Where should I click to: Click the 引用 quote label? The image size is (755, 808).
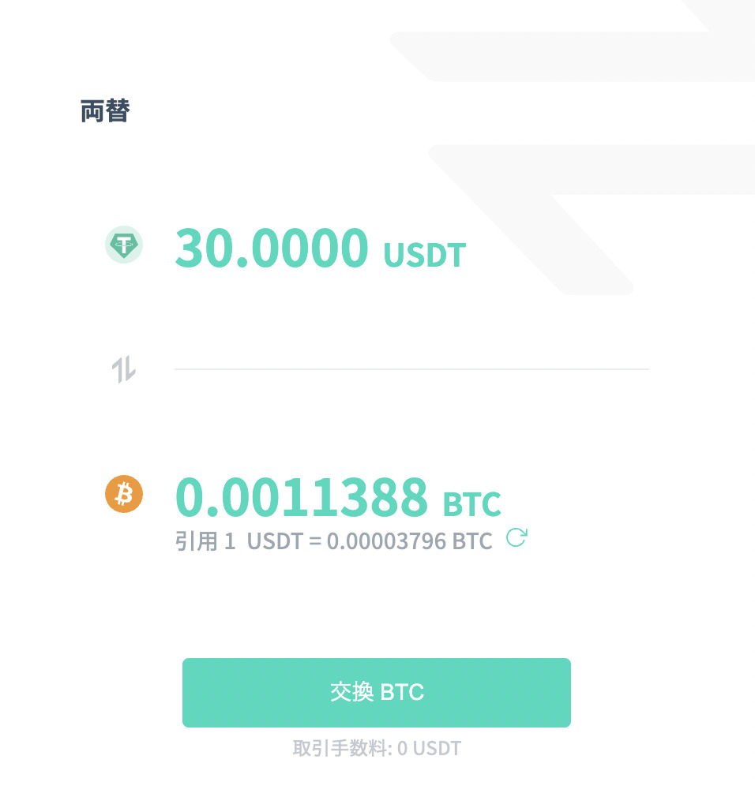[197, 541]
